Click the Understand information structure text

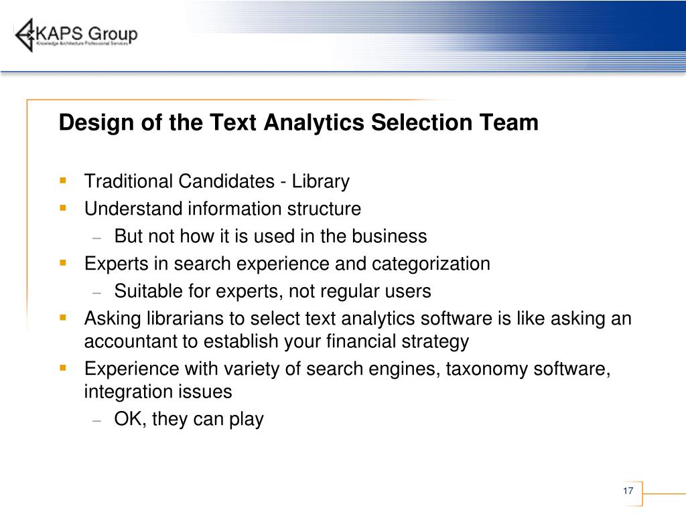coord(222,209)
